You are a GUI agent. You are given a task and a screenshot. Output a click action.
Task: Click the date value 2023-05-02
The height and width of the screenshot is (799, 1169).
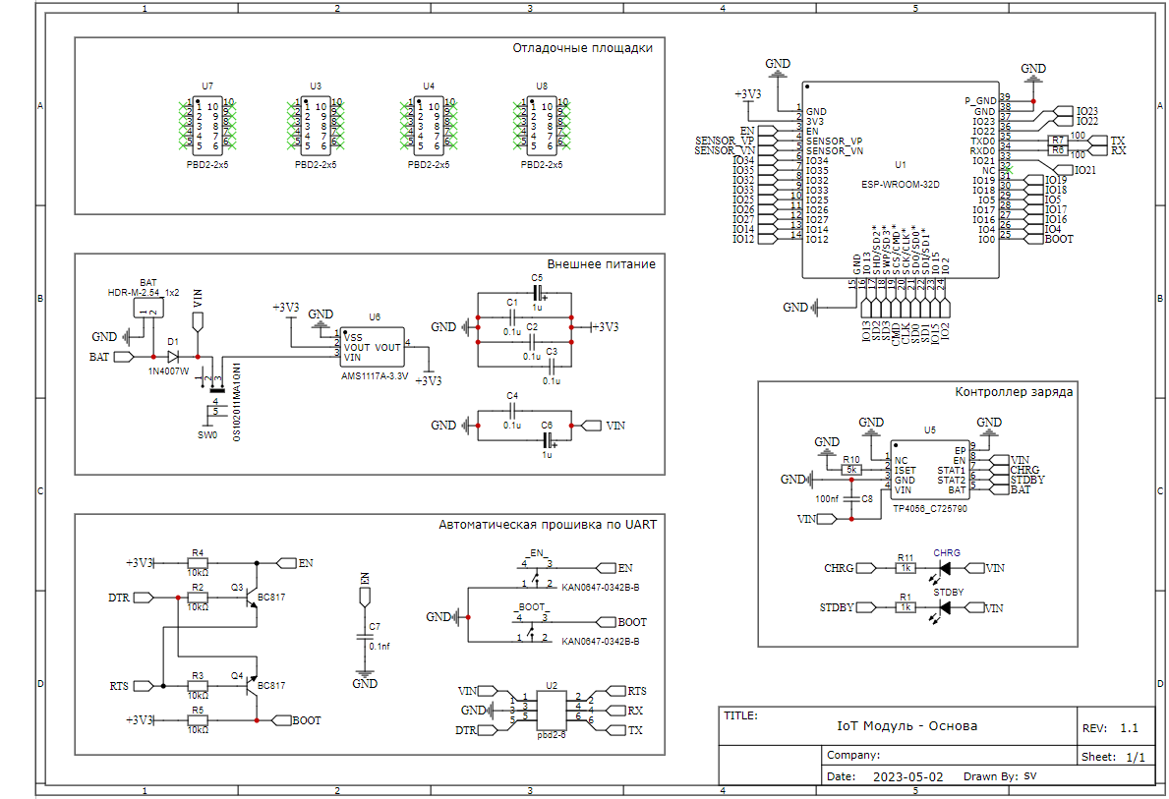tap(907, 776)
